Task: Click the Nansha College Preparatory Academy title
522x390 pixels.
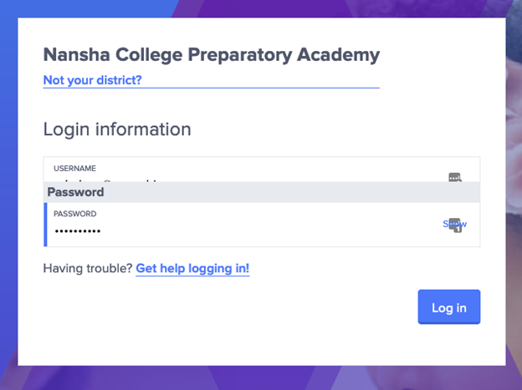Action: 211,55
